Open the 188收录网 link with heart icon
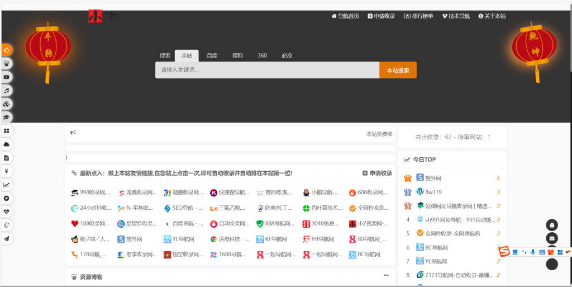Viewport: 572px width, 287px height. (90, 224)
